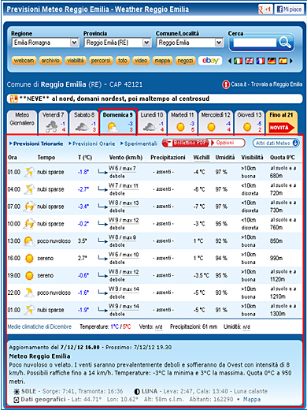Click the video button
The image size is (307, 410).
click(141, 61)
